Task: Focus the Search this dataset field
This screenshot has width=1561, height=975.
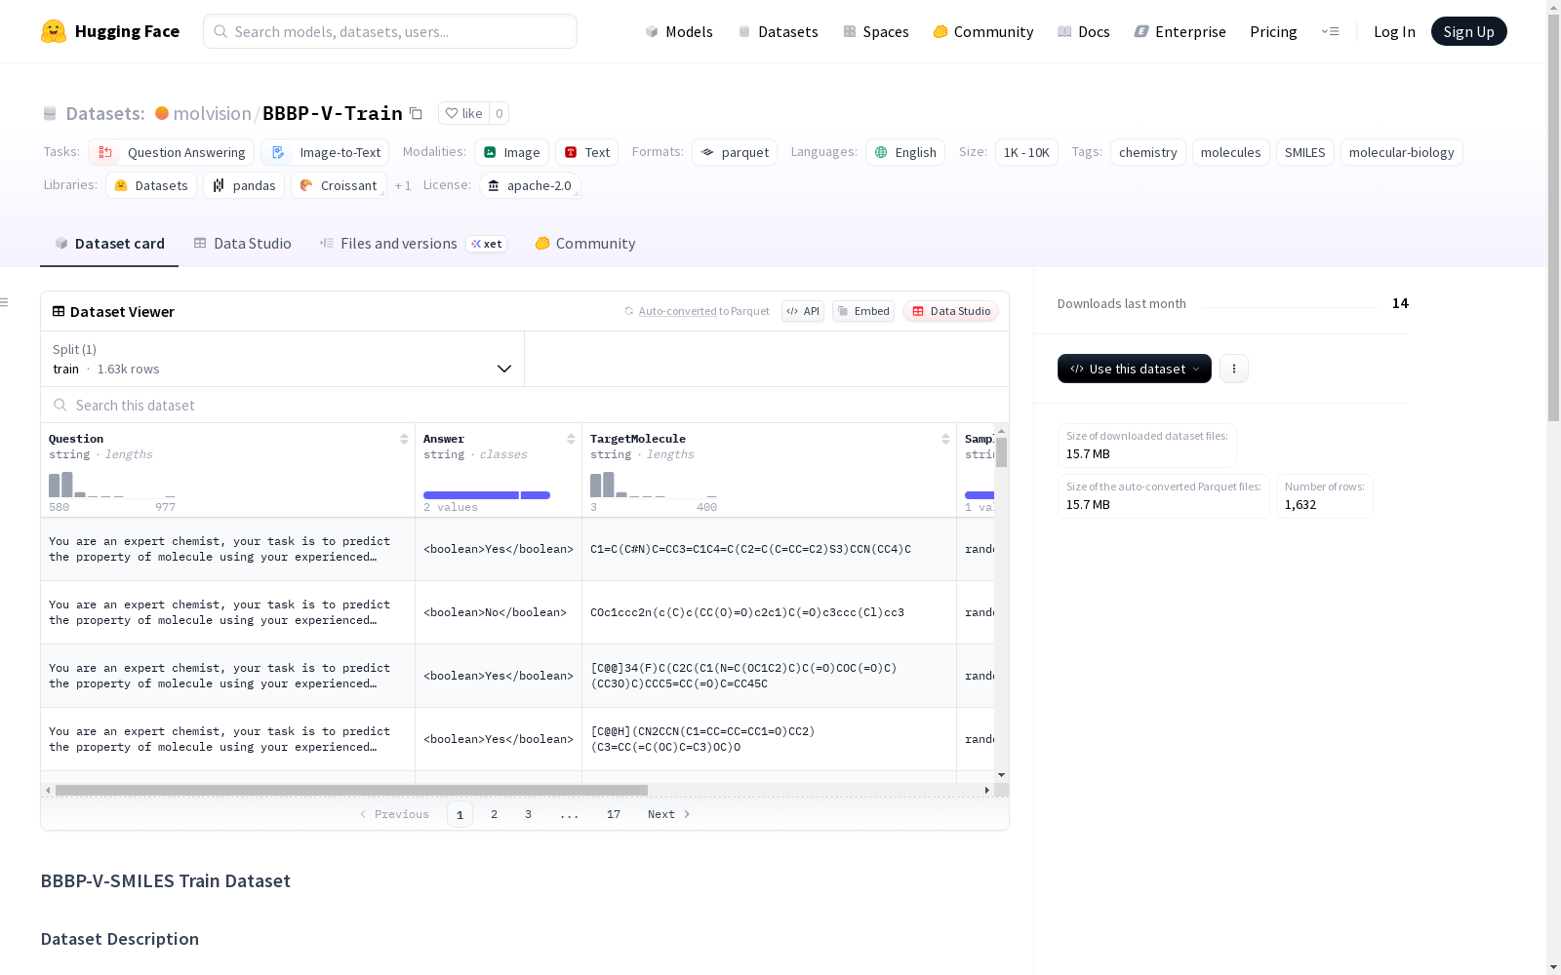Action: coord(525,405)
